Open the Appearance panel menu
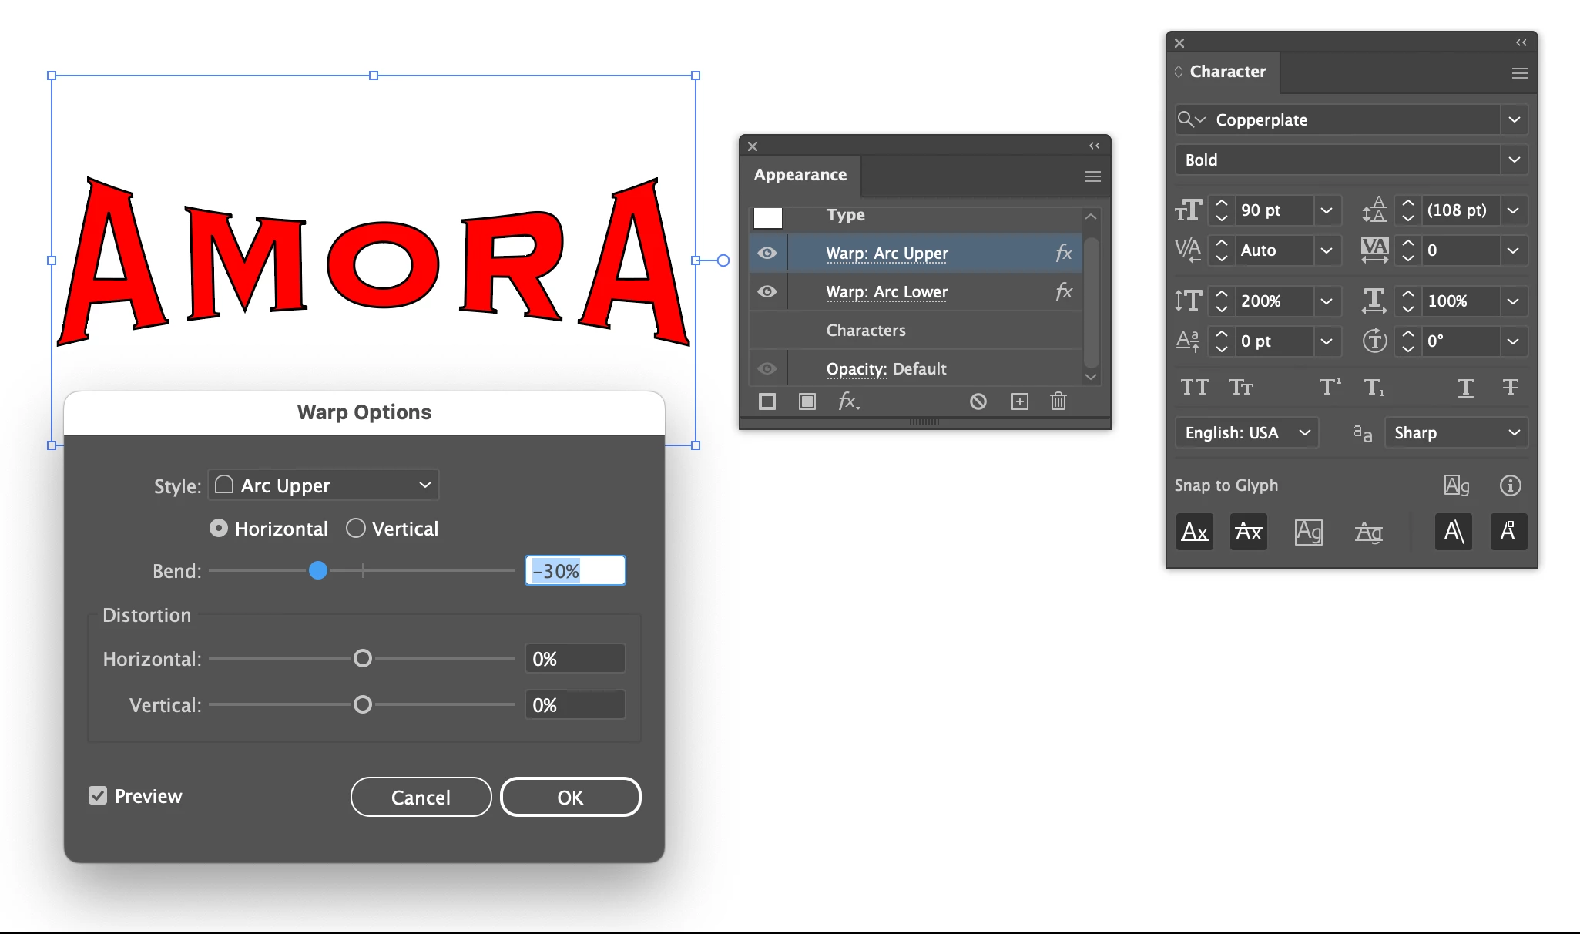1580x934 pixels. pos(1092,176)
